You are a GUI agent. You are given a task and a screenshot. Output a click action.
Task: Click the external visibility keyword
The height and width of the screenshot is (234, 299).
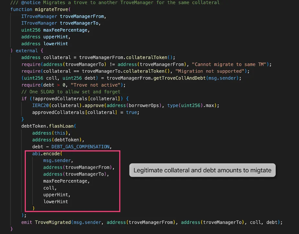(x=27, y=51)
